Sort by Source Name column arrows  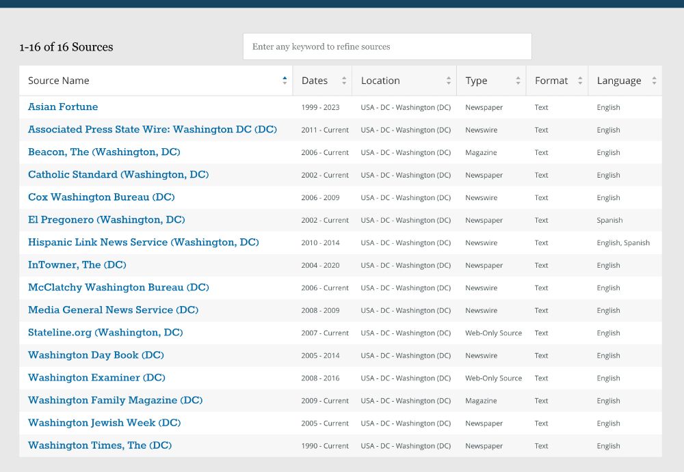[x=285, y=81]
